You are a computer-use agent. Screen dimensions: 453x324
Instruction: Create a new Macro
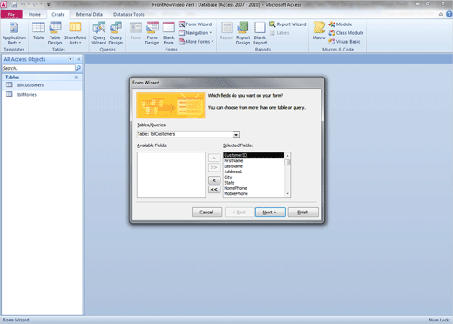(x=319, y=30)
